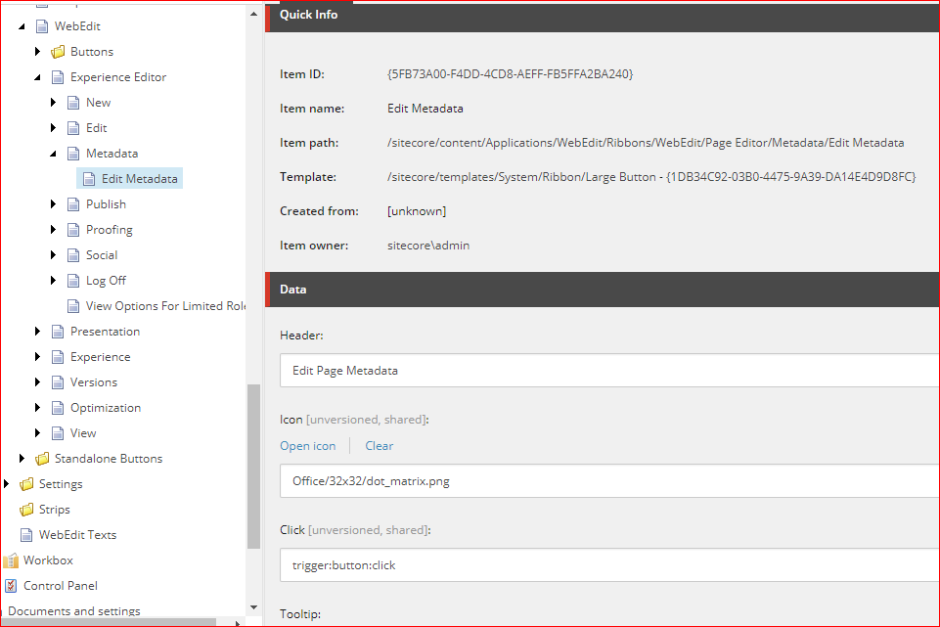Click the Edit Metadata item icon
Viewport: 940px width, 627px height.
[x=89, y=179]
